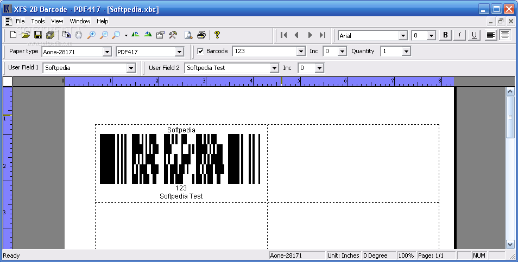Click the Softpedia text above the barcode
This screenshot has height=262, width=518.
[x=181, y=130]
